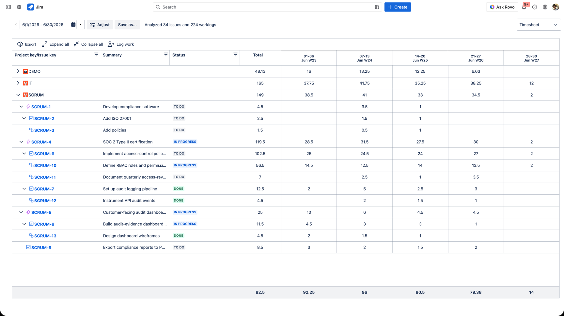Expand the IT project row

(x=18, y=83)
